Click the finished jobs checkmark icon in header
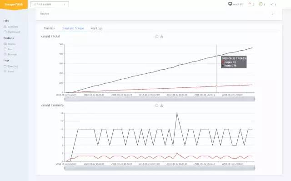 pyautogui.click(x=272, y=4)
